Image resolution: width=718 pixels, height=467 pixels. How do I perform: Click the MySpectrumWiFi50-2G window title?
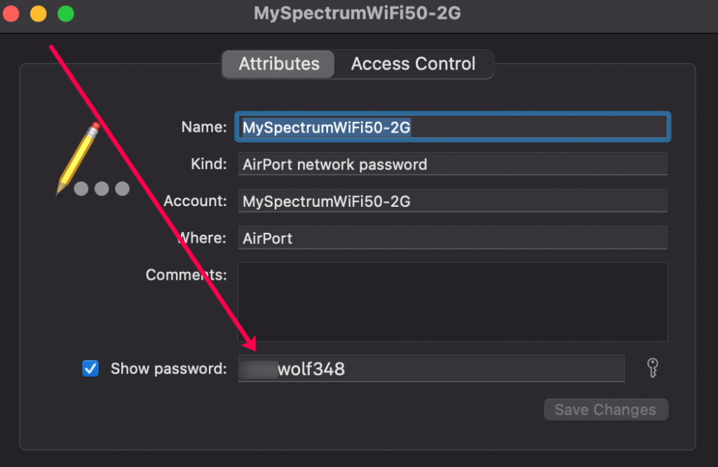[x=358, y=13]
